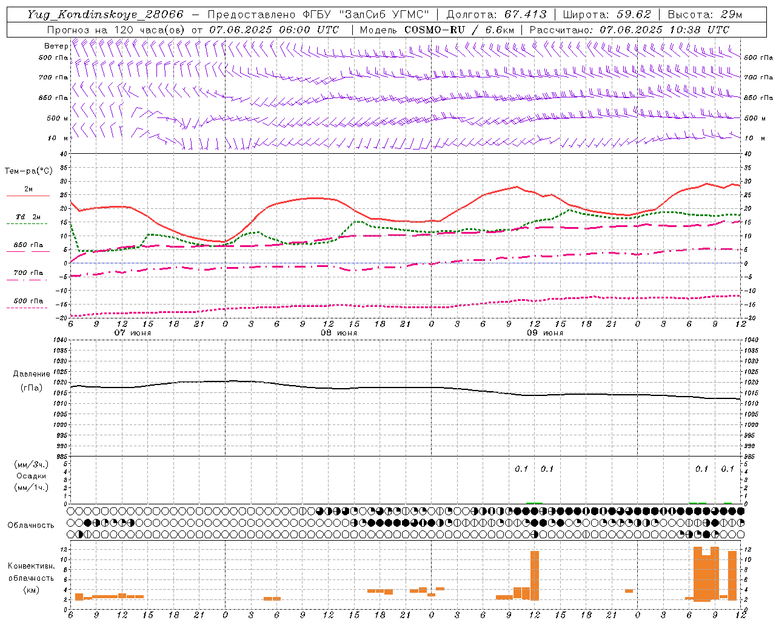Viewport: 776px width, 620px height.
Task: Click the 07 июня date label
Action: click(x=133, y=333)
